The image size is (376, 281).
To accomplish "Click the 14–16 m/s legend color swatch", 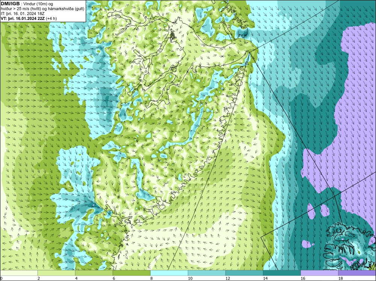I will (x=282, y=273).
